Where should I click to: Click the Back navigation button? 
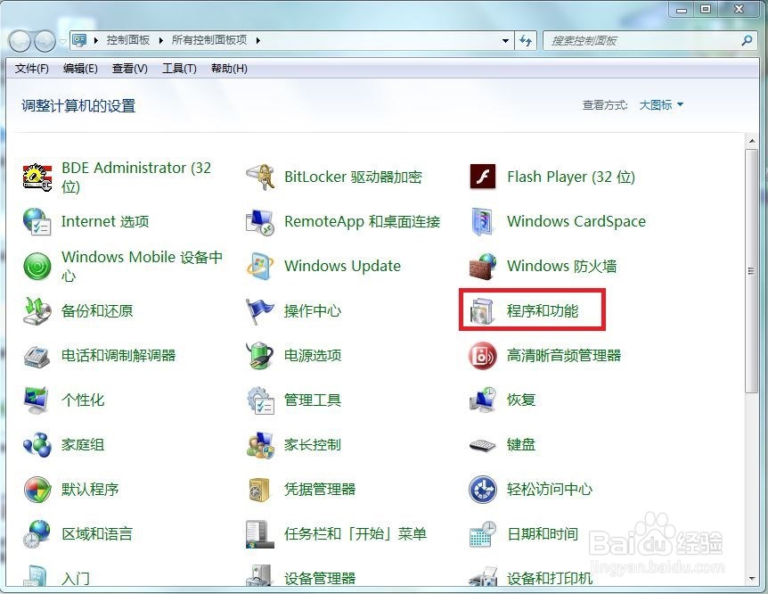point(20,41)
